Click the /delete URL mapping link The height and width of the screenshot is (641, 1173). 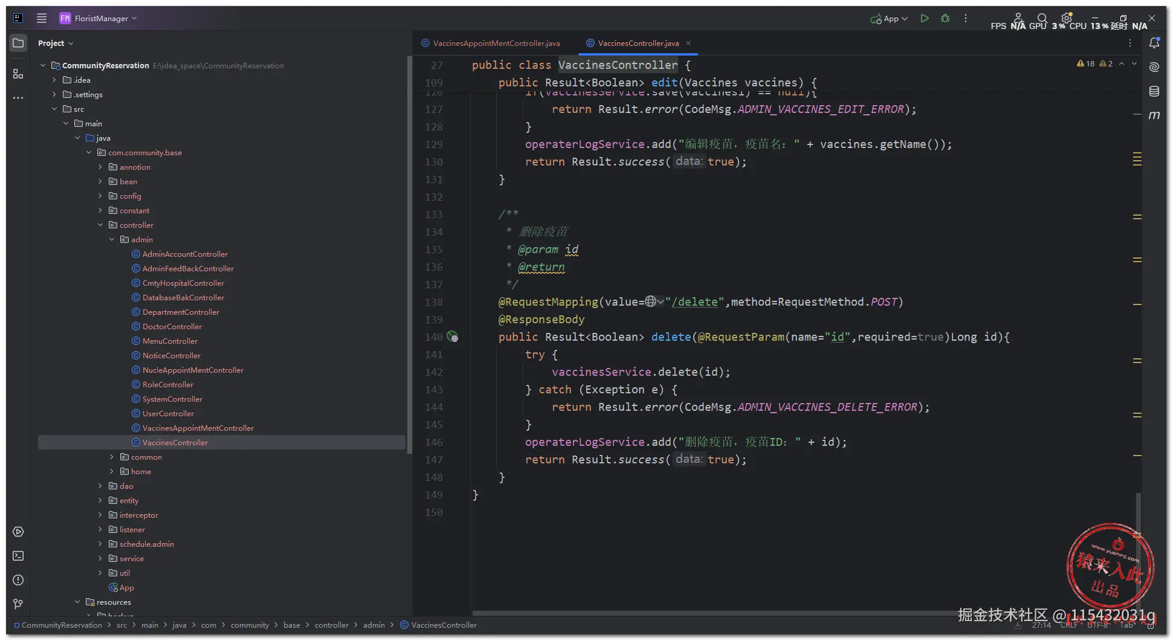[x=694, y=302]
